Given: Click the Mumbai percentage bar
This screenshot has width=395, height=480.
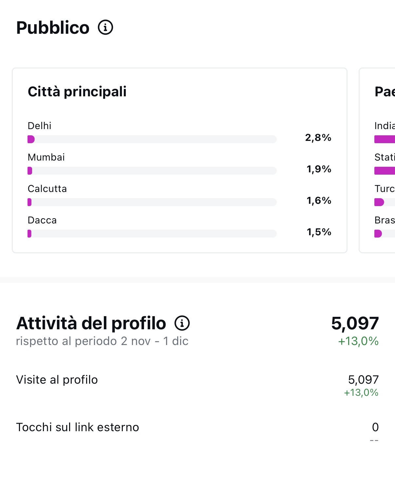Looking at the screenshot, I should (152, 171).
